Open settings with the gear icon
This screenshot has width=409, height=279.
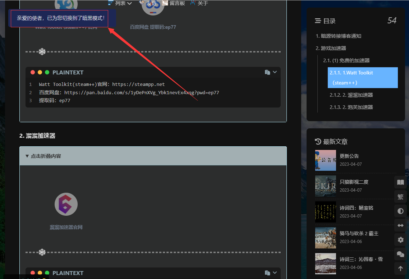click(400, 239)
